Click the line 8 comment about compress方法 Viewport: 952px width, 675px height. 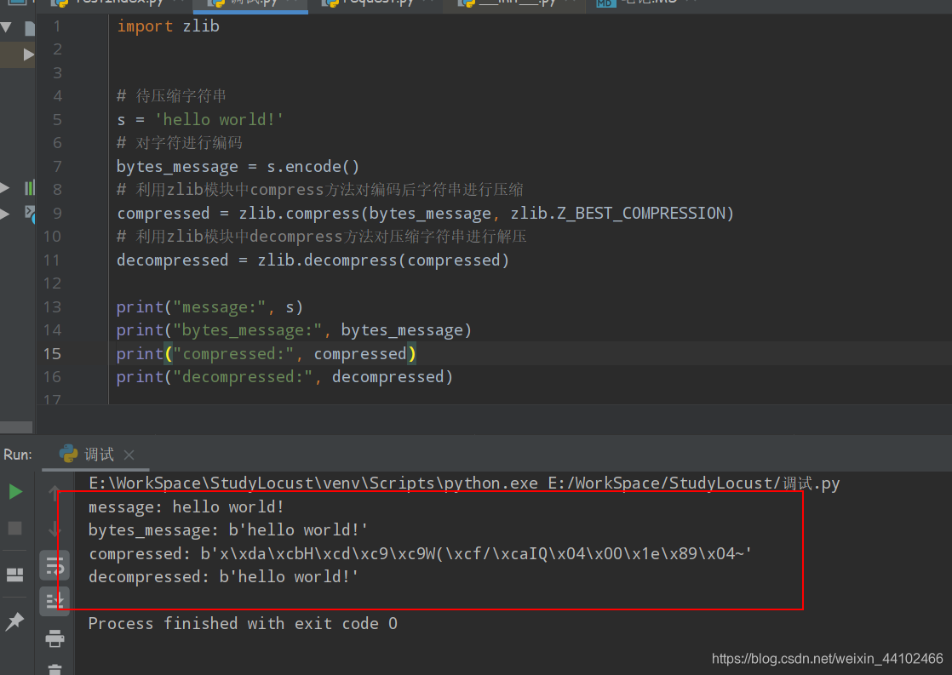pos(320,189)
